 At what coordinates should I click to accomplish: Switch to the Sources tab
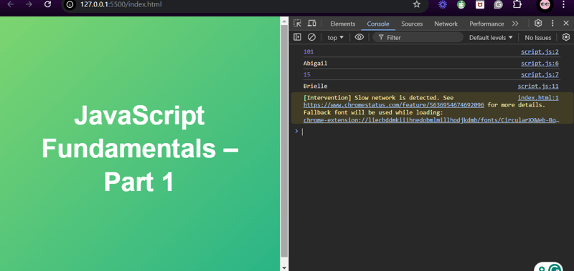[412, 24]
